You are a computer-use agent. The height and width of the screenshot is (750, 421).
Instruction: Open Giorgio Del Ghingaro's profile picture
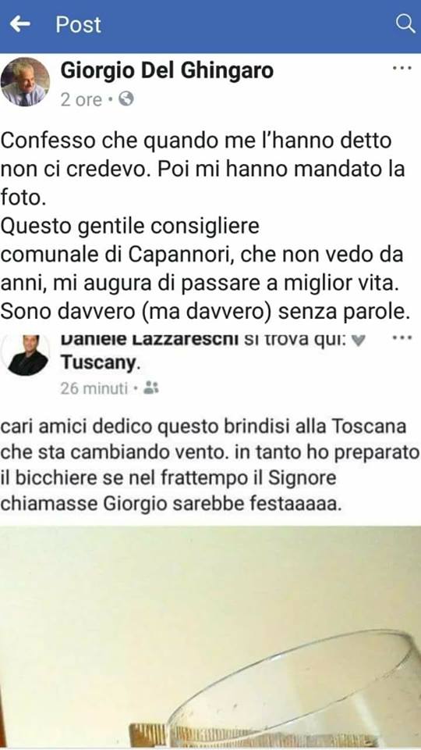tap(25, 82)
